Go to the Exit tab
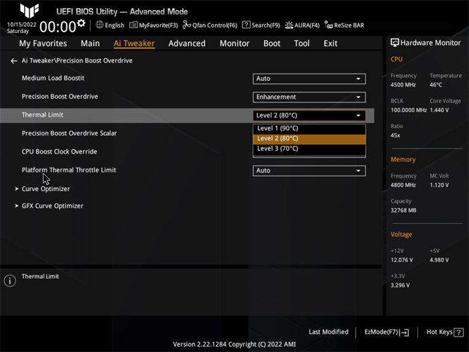Image resolution: width=469 pixels, height=352 pixels. click(330, 44)
